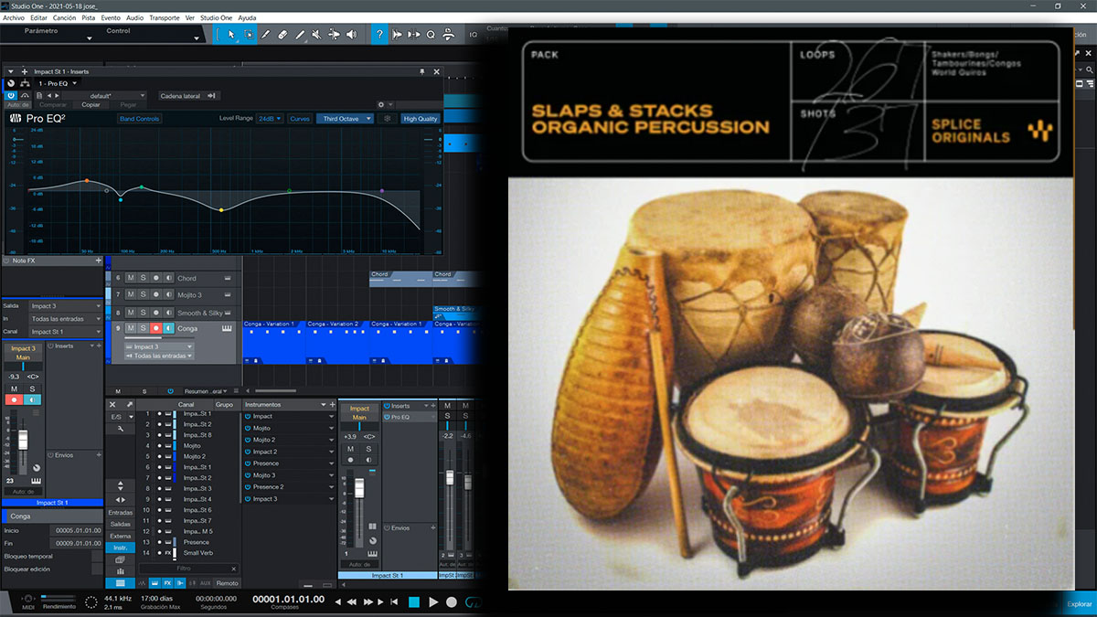Select the Mute tool
The height and width of the screenshot is (617, 1097).
315,35
